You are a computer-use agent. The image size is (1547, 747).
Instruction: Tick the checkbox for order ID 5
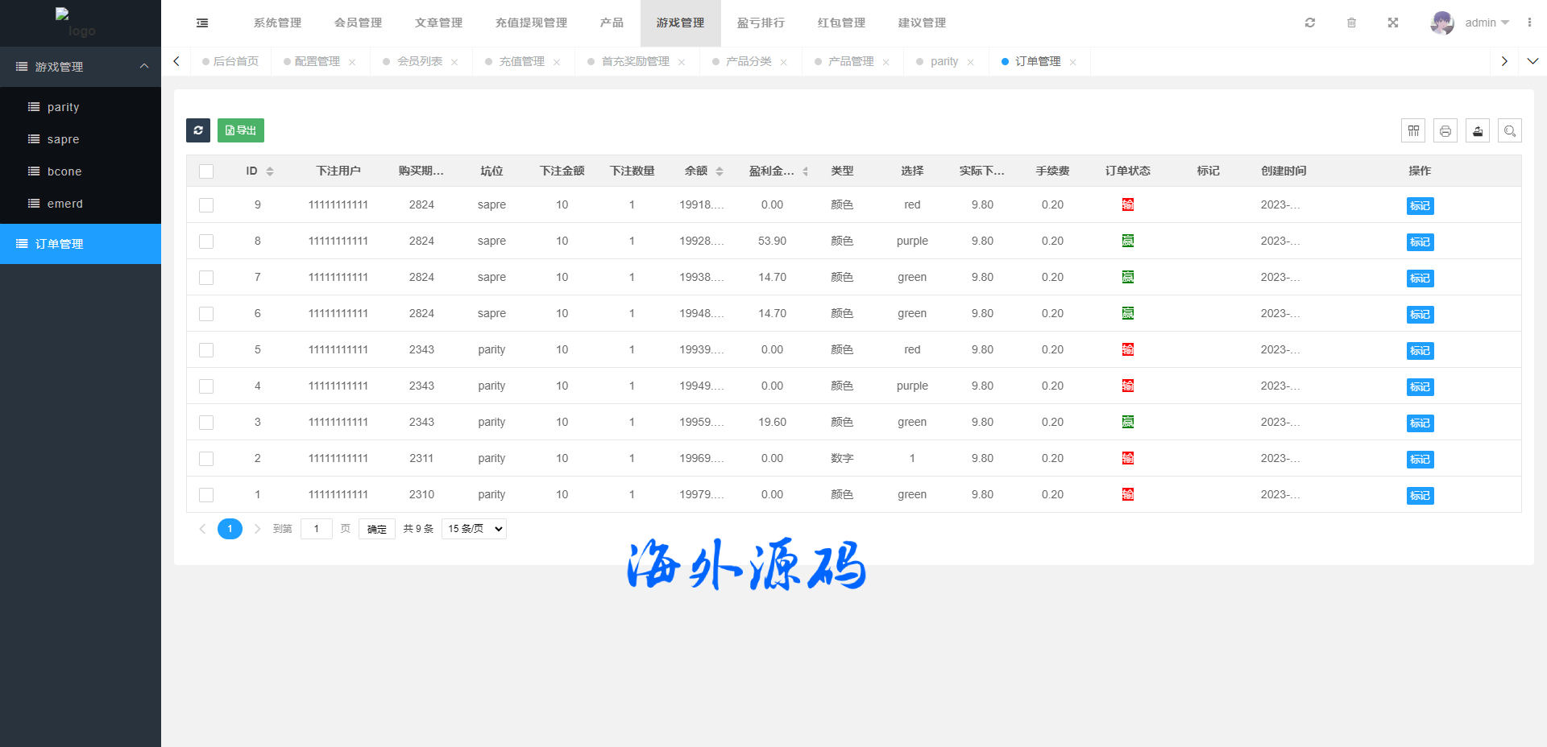pyautogui.click(x=206, y=350)
